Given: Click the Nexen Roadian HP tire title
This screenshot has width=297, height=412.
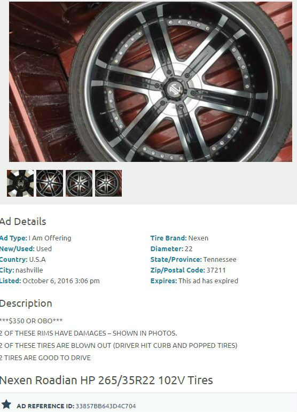Looking at the screenshot, I should pyautogui.click(x=106, y=380).
